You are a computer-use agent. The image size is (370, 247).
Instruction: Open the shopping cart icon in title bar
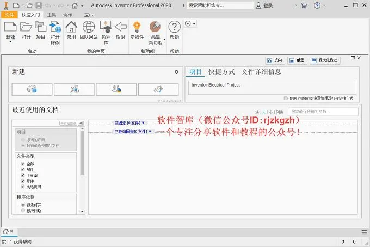tap(304, 5)
